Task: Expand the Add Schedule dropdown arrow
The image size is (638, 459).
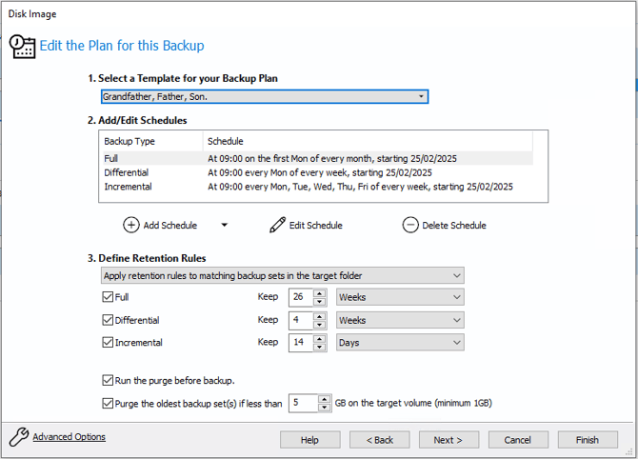Action: tap(225, 226)
